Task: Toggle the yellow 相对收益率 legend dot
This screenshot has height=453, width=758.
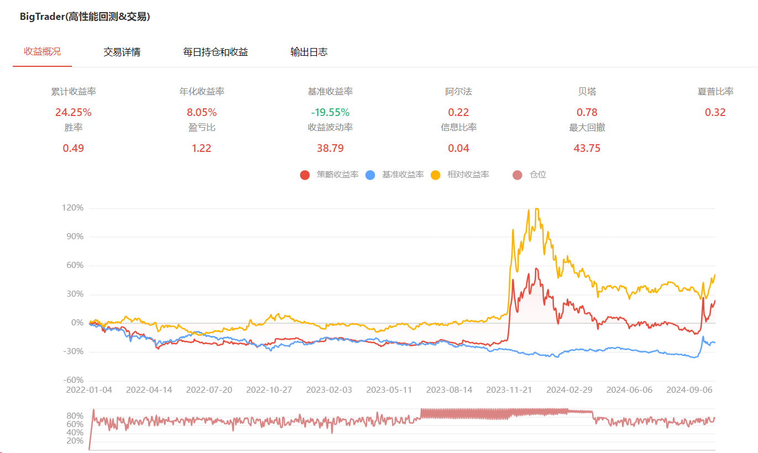Action: (x=436, y=175)
